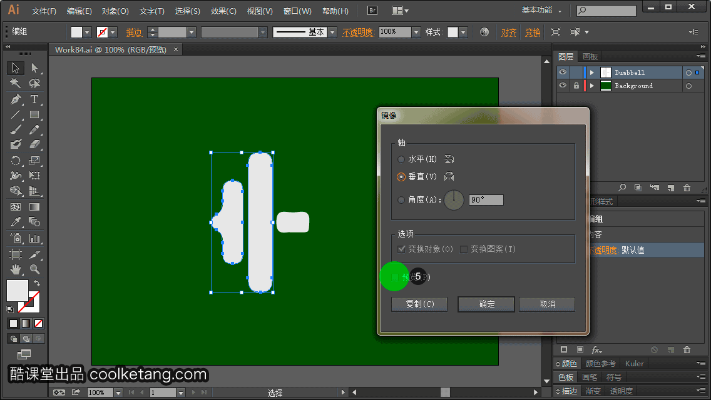The height and width of the screenshot is (400, 711).
Task: Toggle Transform Objects checkbox
Action: pyautogui.click(x=401, y=249)
